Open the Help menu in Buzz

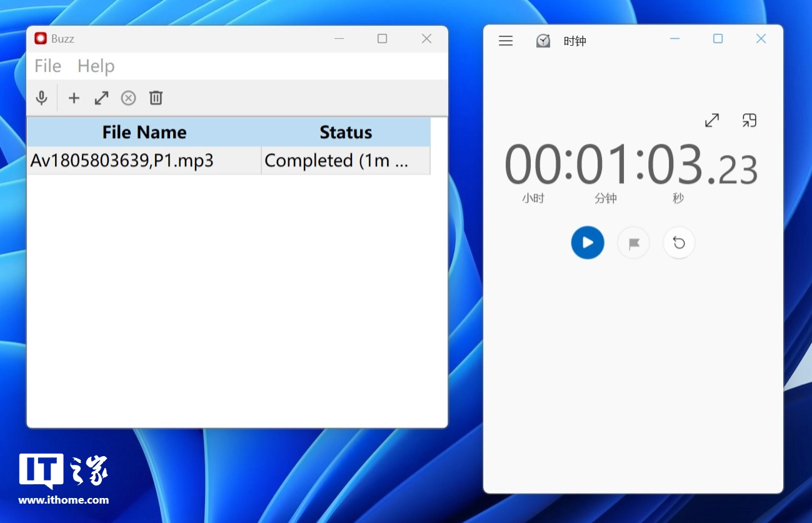coord(96,66)
